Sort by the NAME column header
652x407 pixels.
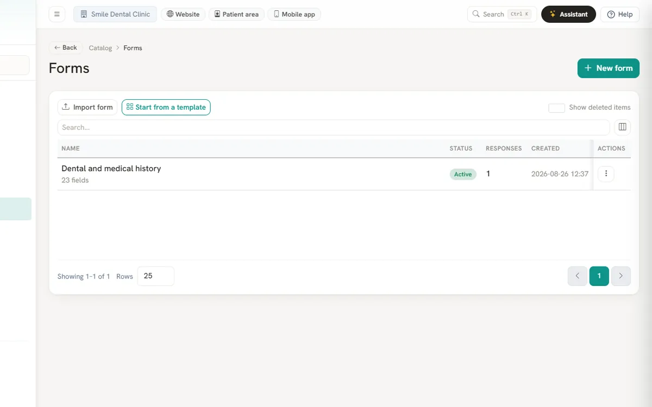coord(71,148)
